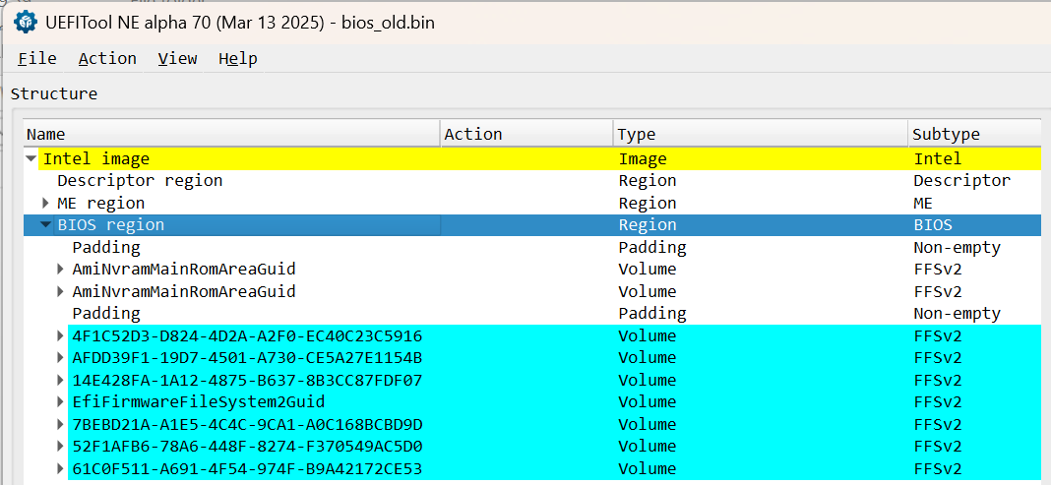Click the UEFITool app icon in title bar
The height and width of the screenshot is (485, 1051).
26,22
